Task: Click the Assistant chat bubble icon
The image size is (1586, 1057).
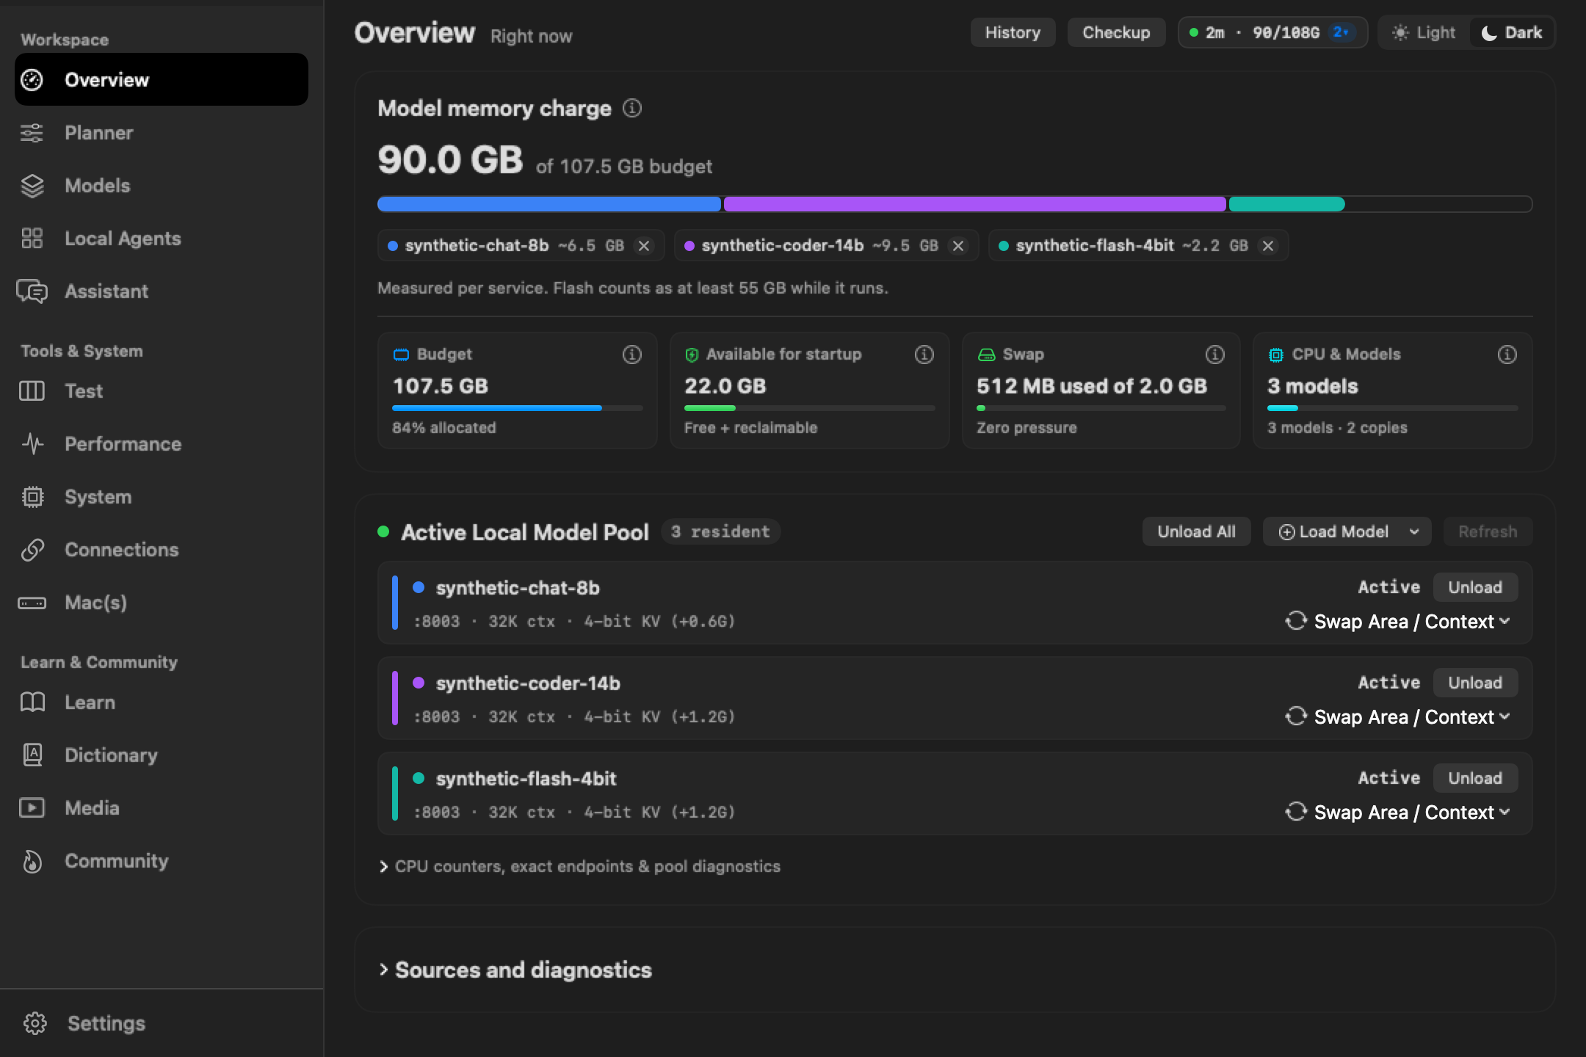Action: pyautogui.click(x=32, y=291)
